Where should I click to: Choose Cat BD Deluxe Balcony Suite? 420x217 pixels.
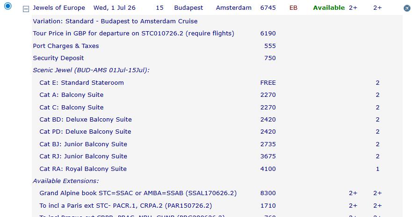(x=85, y=119)
